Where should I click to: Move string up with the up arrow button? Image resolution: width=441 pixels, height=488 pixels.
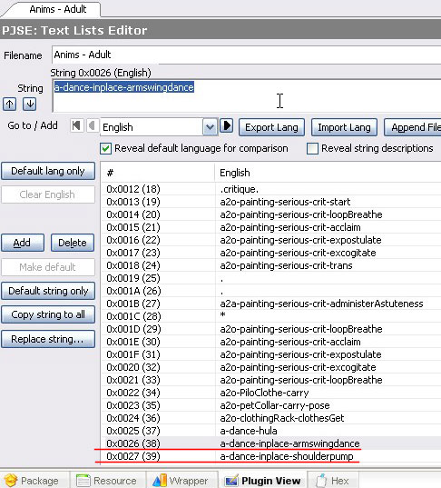[x=10, y=105]
